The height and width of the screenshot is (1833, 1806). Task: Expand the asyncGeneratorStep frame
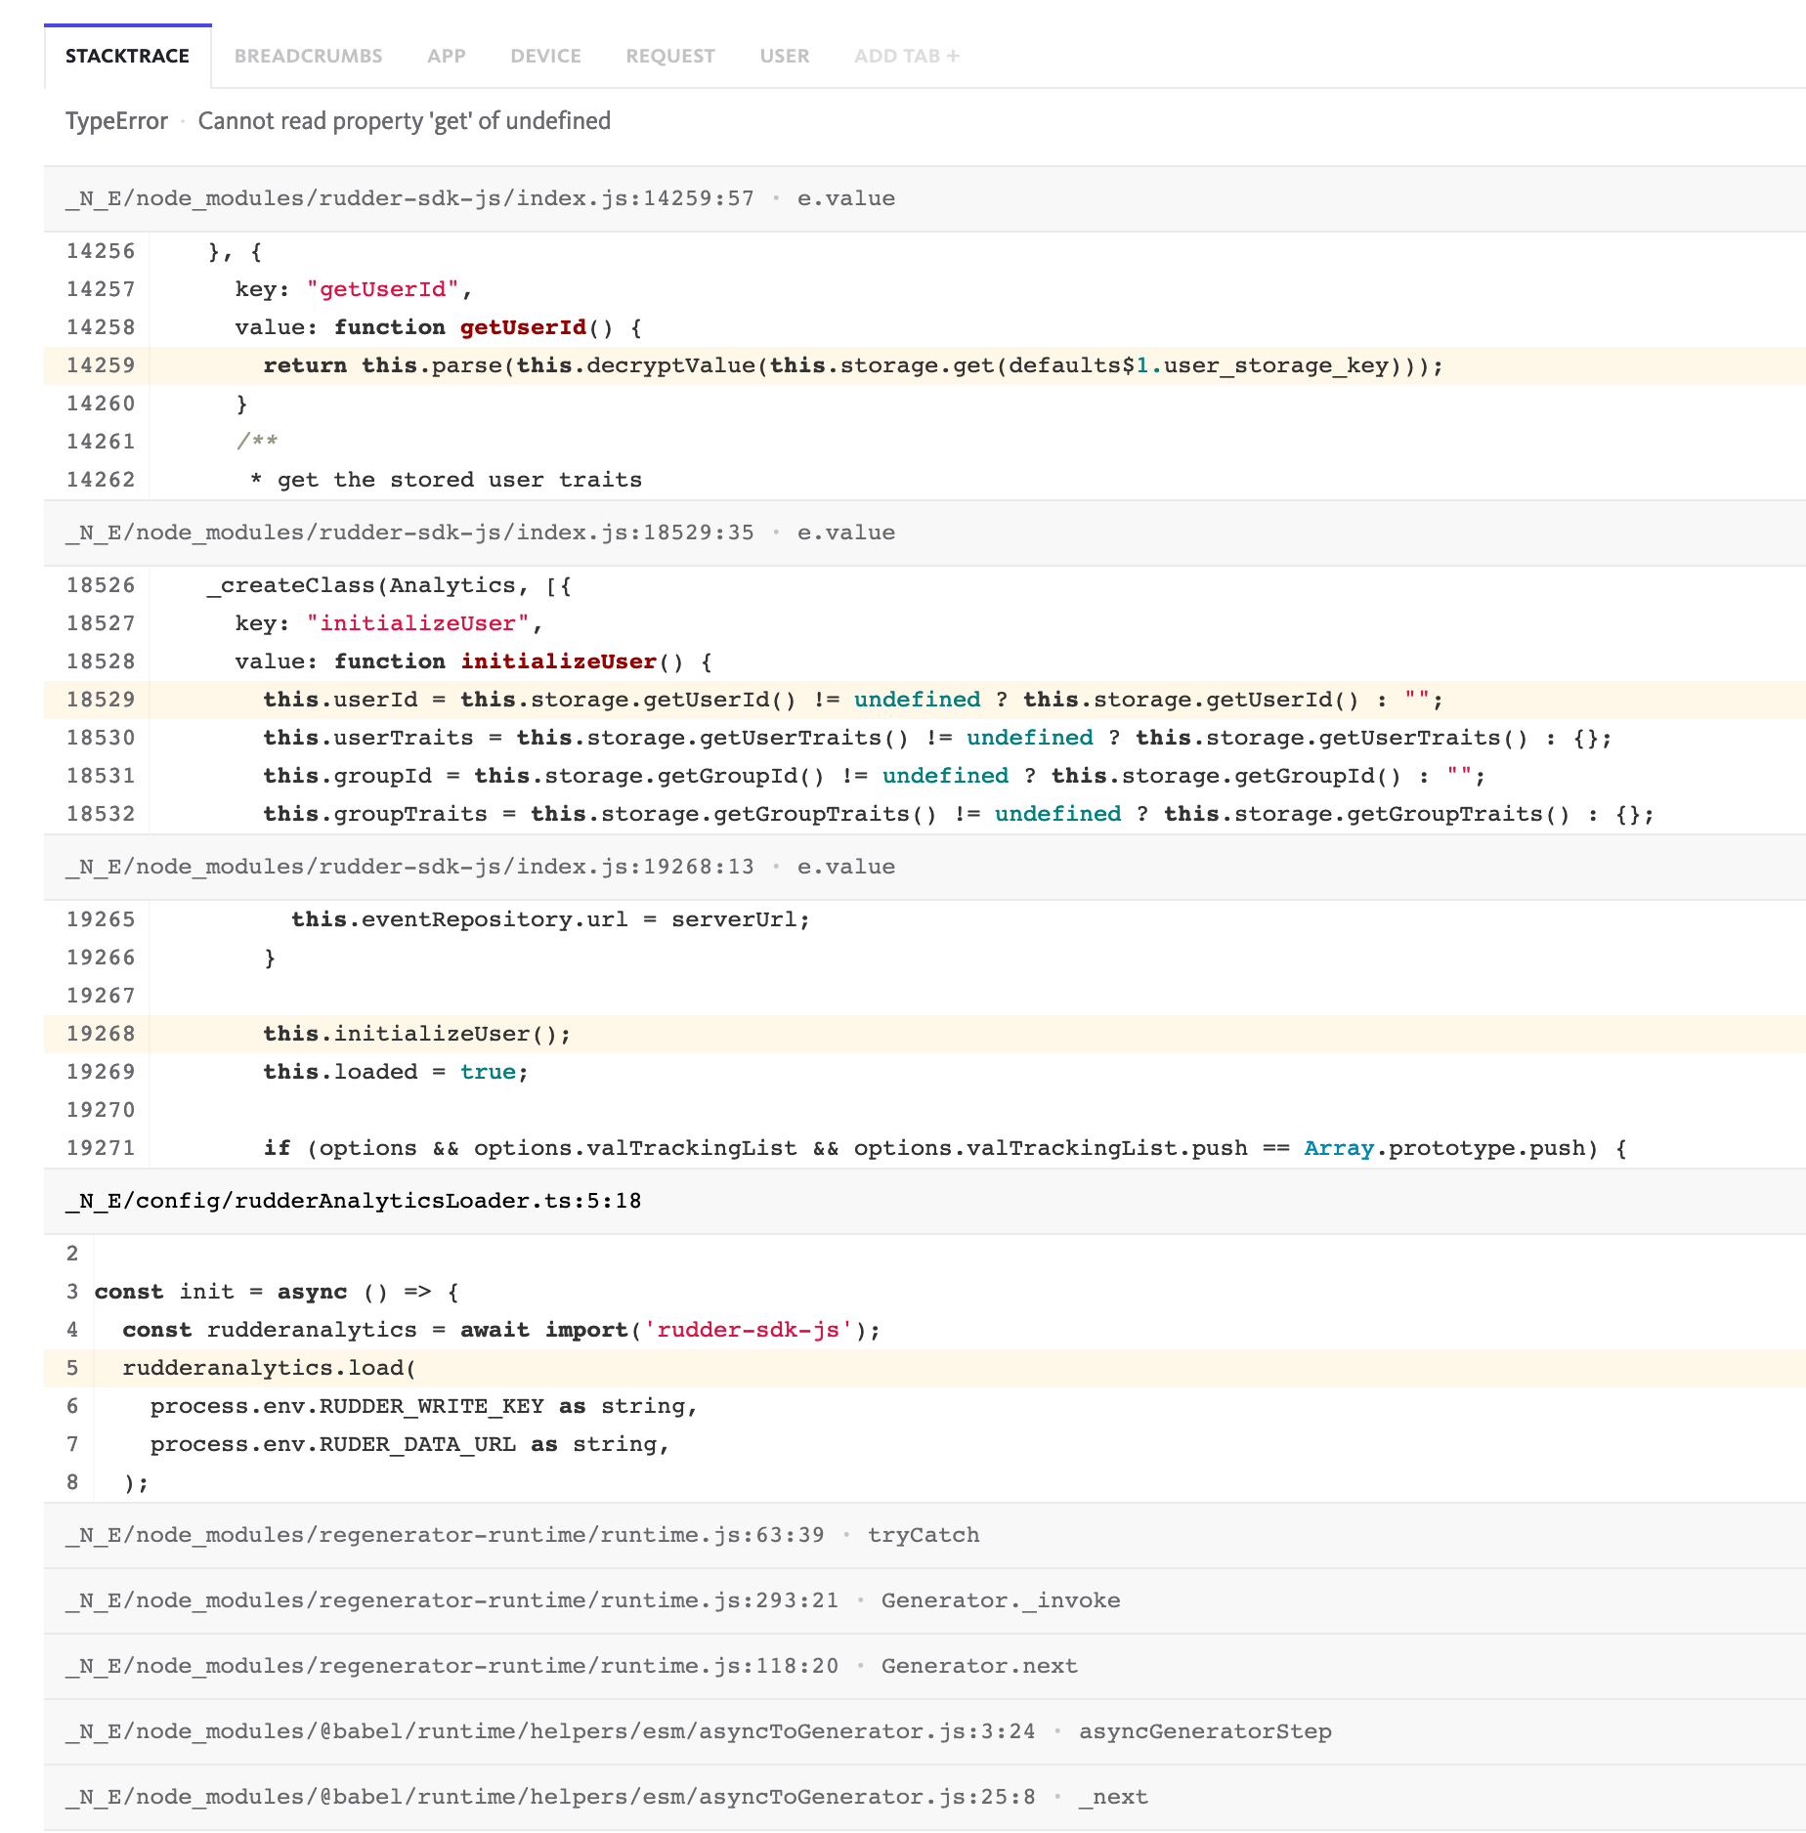click(x=549, y=1729)
